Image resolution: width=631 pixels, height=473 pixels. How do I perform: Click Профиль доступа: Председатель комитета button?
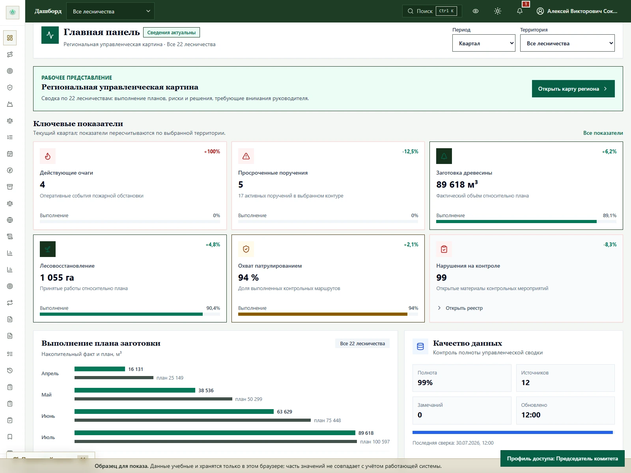pos(562,458)
